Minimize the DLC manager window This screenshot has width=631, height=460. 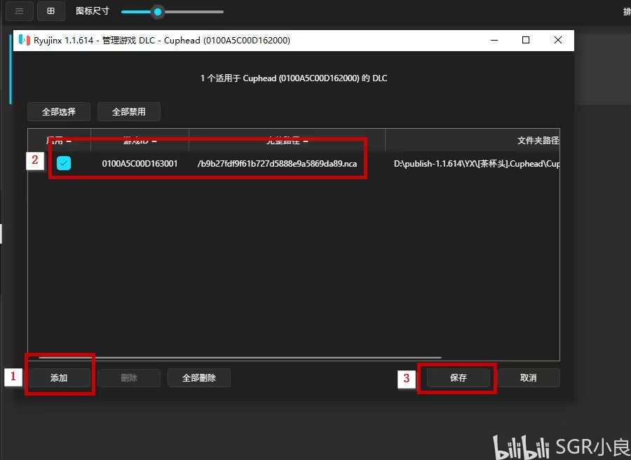(494, 40)
